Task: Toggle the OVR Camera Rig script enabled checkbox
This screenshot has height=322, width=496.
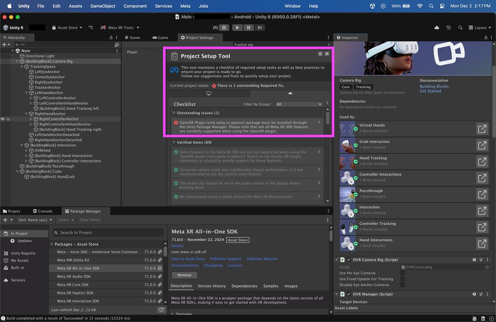Action: [349, 260]
